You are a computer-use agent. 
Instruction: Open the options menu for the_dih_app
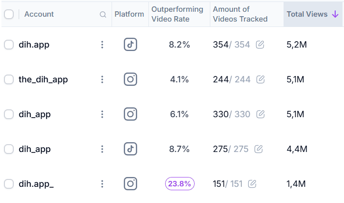[x=102, y=79]
